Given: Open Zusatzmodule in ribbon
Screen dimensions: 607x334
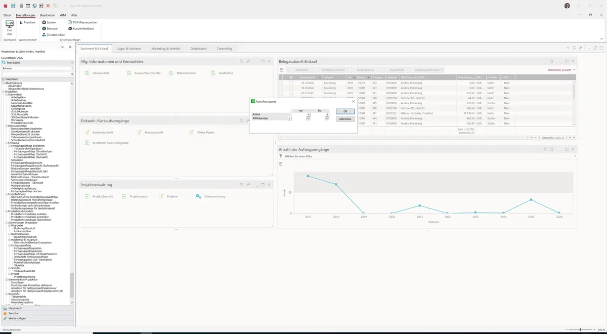Looking at the screenshot, I should pos(53,34).
